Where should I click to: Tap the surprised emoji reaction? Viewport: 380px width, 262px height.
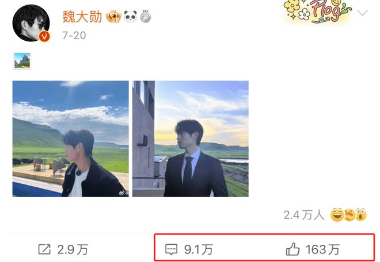pyautogui.click(x=361, y=214)
